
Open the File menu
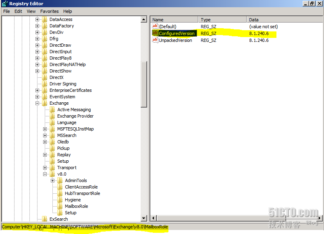[6, 11]
